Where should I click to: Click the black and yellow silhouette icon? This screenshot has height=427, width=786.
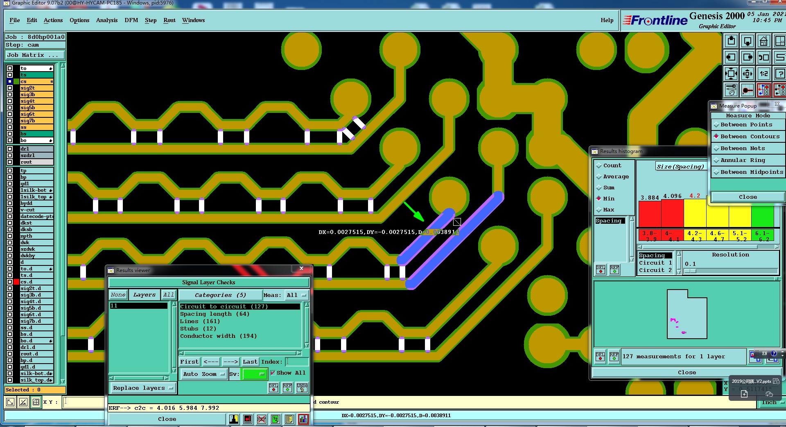(x=234, y=419)
